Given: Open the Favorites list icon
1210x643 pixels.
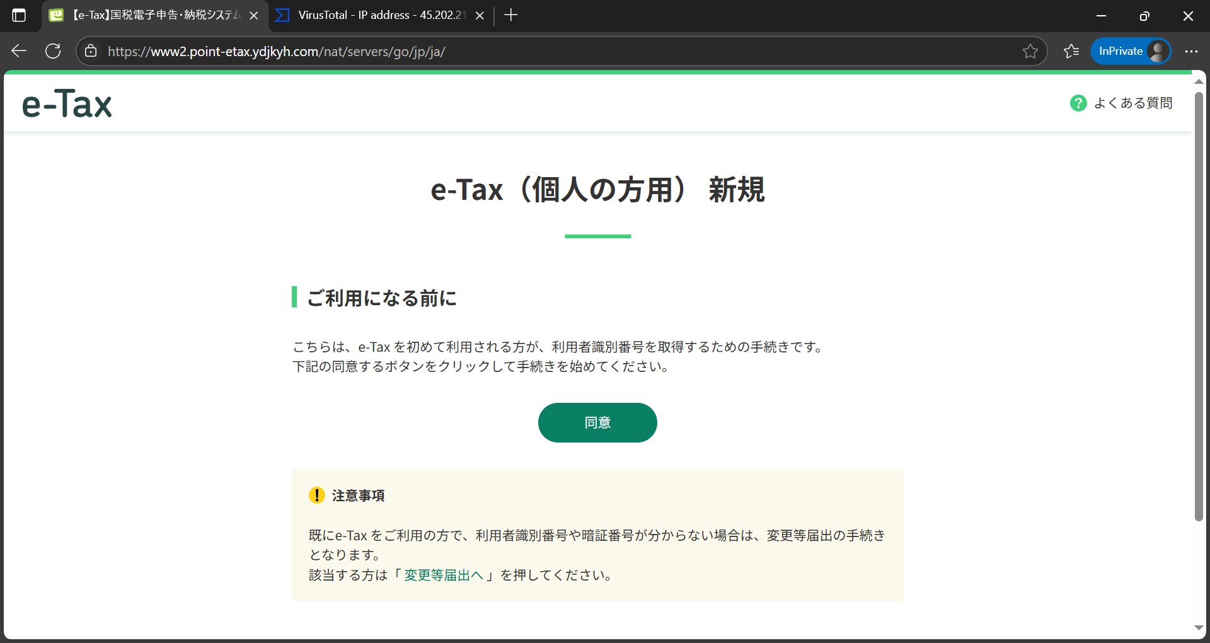Looking at the screenshot, I should 1071,51.
